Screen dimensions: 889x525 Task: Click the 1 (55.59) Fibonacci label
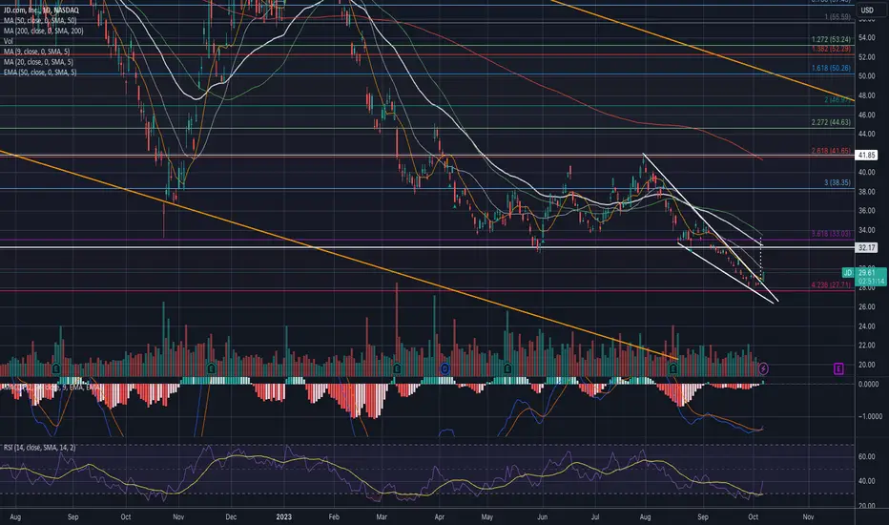[x=837, y=17]
